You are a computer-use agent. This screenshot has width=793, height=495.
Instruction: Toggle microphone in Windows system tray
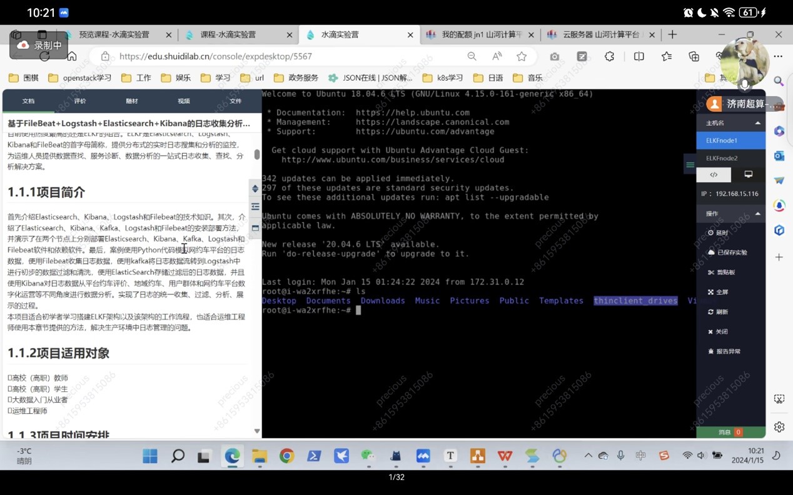pyautogui.click(x=620, y=456)
